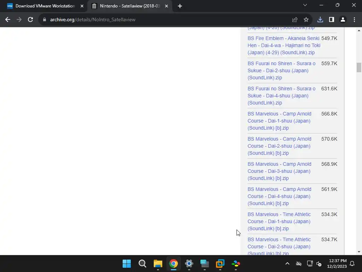Viewport: 362px width, 272px height.
Task: Click the archive.org address bar URL
Action: pos(93,20)
